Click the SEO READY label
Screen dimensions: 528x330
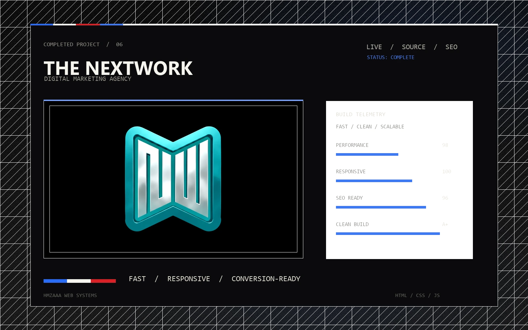pyautogui.click(x=349, y=198)
